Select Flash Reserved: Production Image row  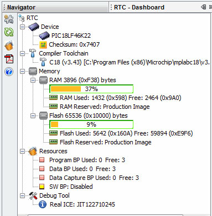tap(106, 142)
